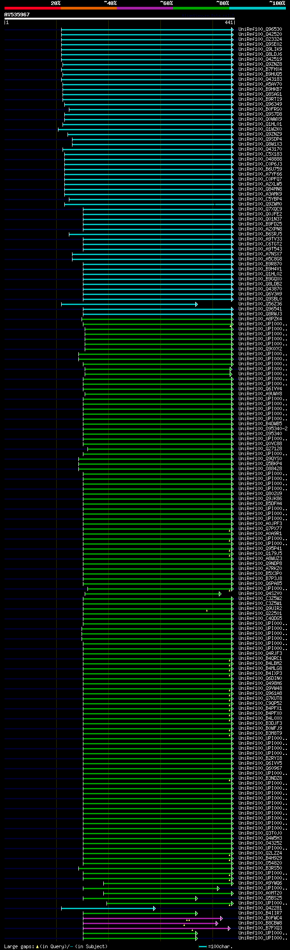290x950 pixels.
Task: Select hit label UniRef100_Q96349
Action: tap(260, 104)
